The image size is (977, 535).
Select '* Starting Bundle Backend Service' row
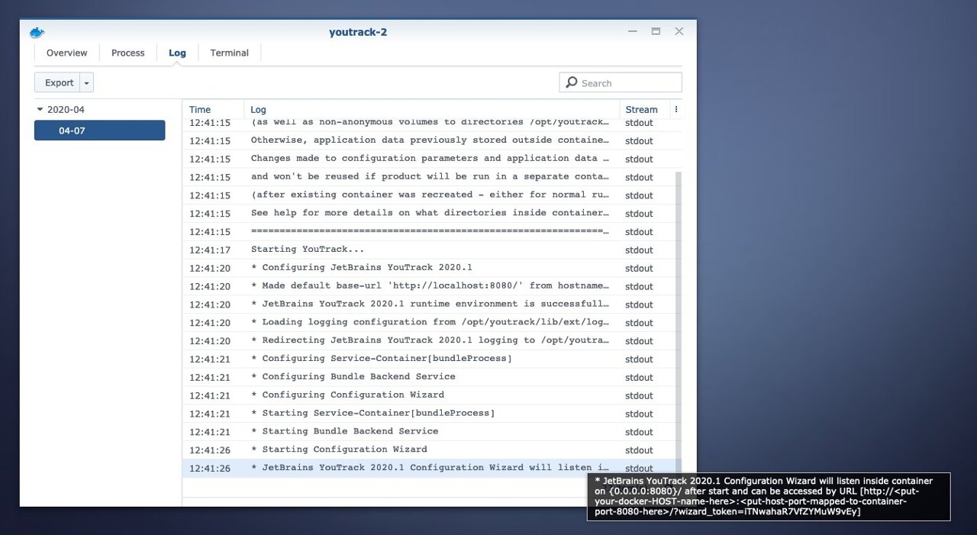tap(429, 431)
